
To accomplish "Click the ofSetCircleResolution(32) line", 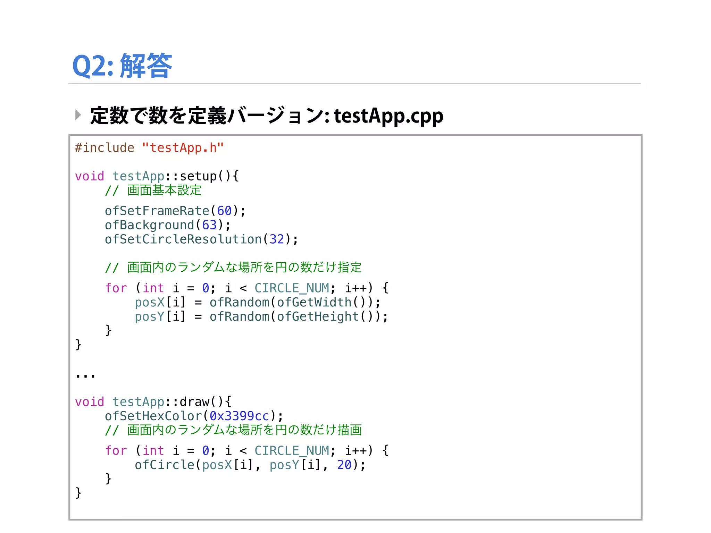I will pyautogui.click(x=201, y=239).
